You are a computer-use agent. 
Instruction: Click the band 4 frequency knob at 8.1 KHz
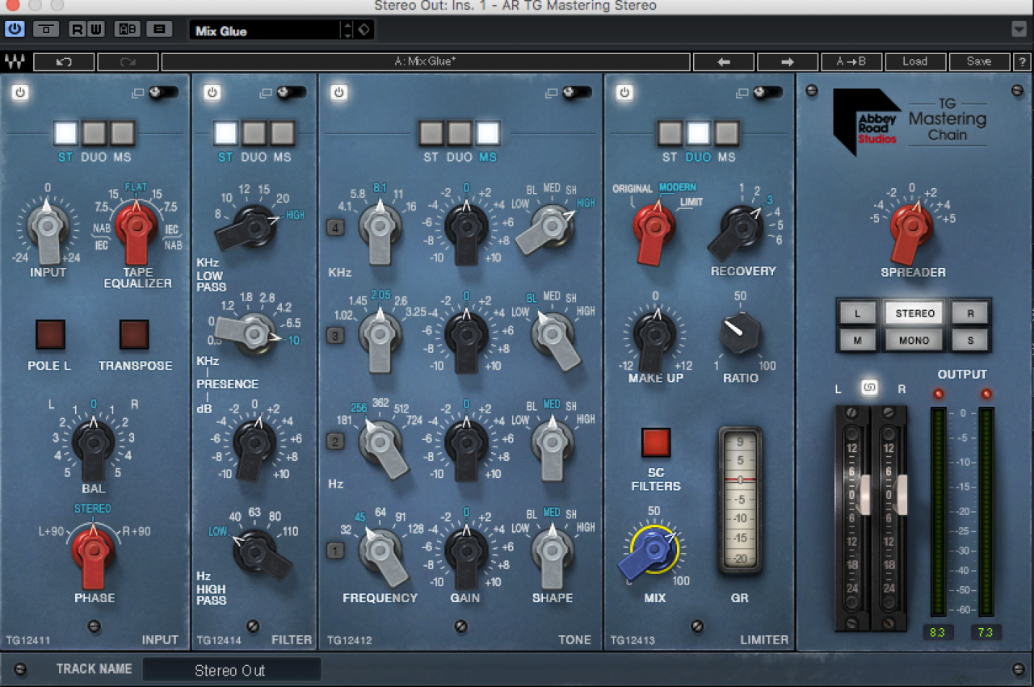click(x=380, y=226)
